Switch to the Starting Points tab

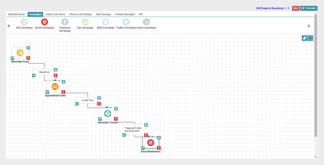tap(17, 14)
